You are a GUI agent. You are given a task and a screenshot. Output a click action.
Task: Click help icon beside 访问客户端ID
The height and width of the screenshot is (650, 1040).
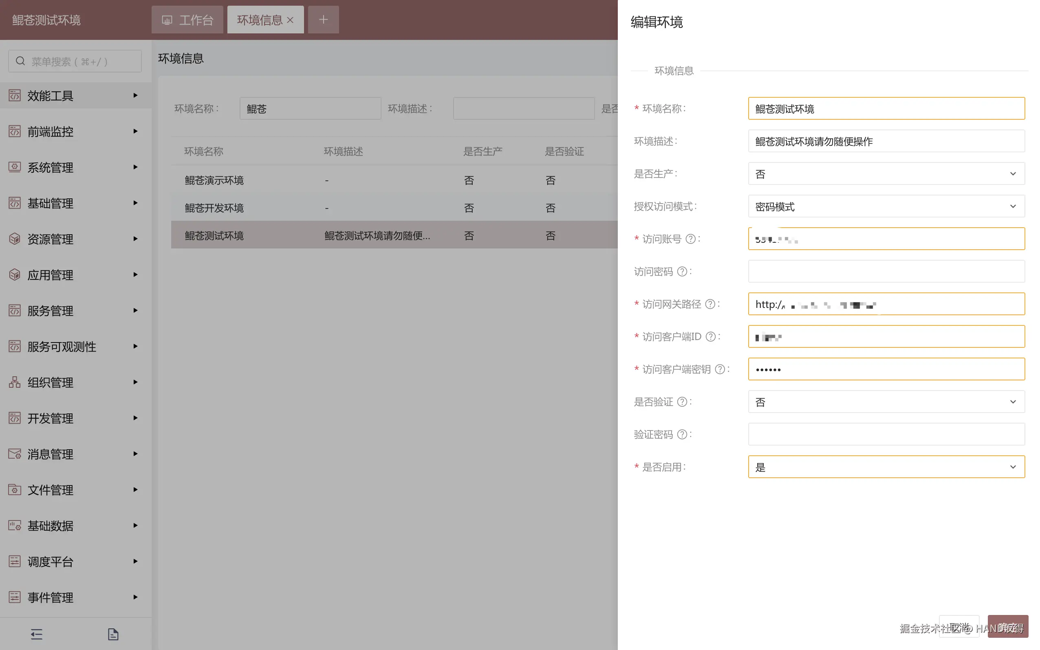[x=711, y=336]
